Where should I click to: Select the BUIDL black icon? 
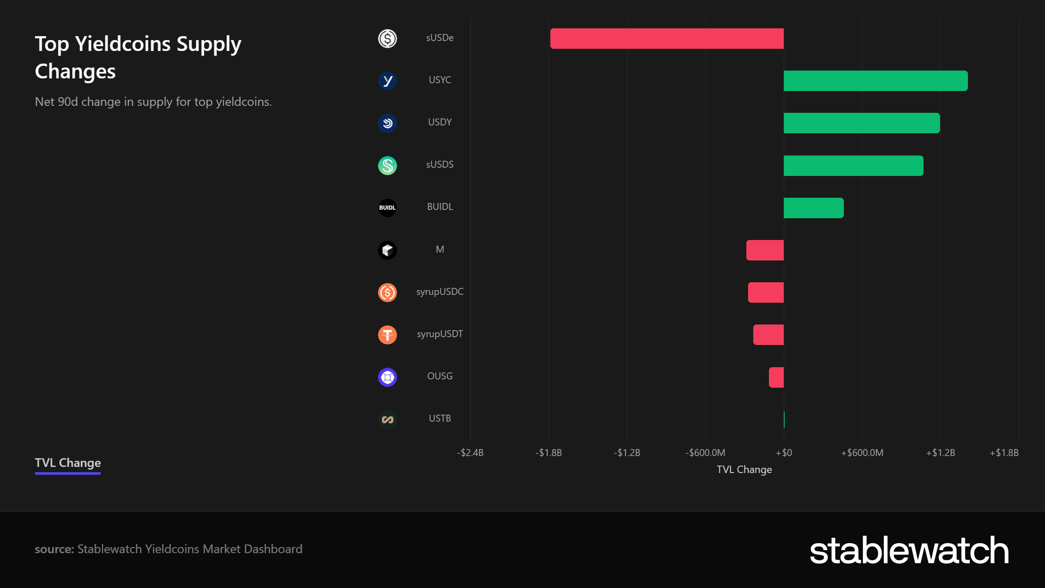387,208
